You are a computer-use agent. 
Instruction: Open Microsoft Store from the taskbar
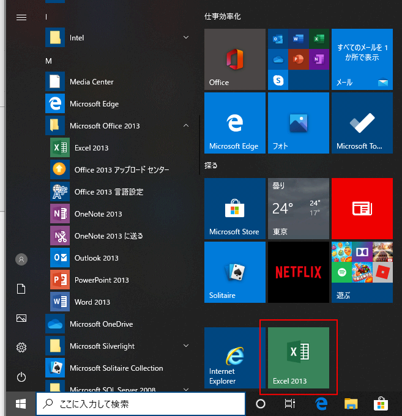[x=381, y=404]
